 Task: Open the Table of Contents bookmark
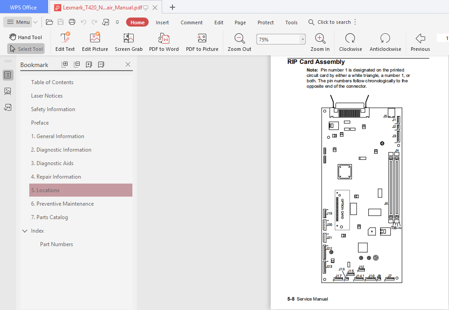coord(52,82)
